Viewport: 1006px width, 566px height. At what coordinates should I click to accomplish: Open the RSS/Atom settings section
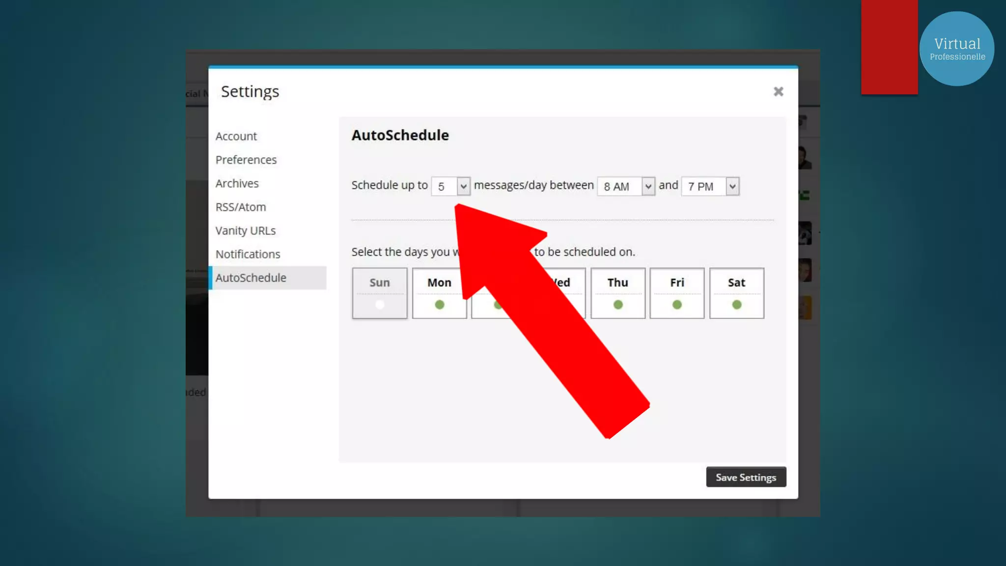coord(241,207)
